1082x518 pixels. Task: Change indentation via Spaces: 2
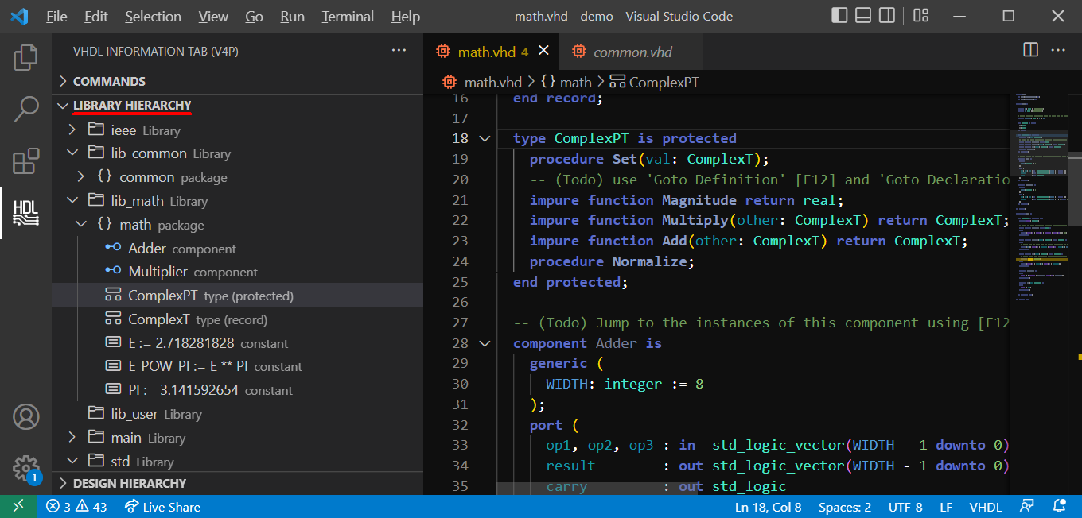point(845,507)
